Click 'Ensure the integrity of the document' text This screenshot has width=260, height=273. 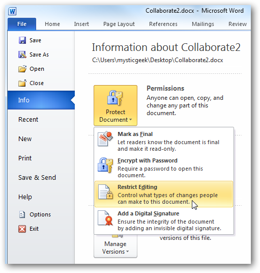coord(166,222)
